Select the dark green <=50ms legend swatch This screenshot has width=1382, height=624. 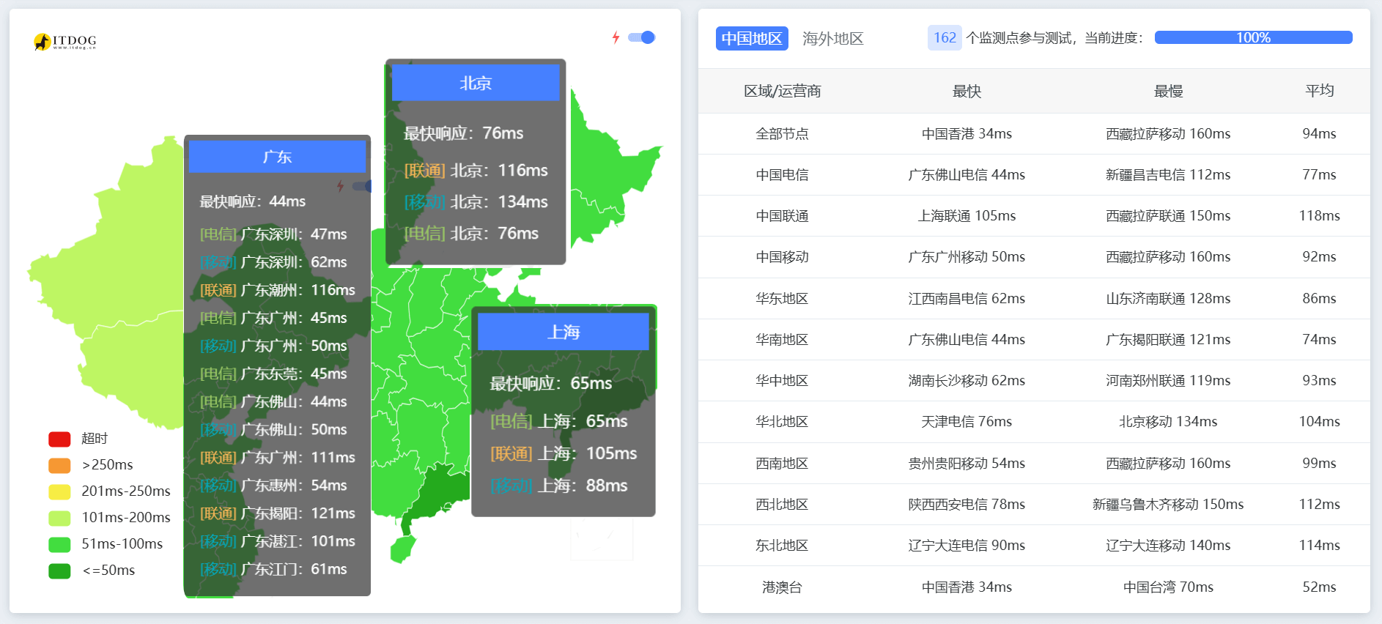tap(59, 571)
